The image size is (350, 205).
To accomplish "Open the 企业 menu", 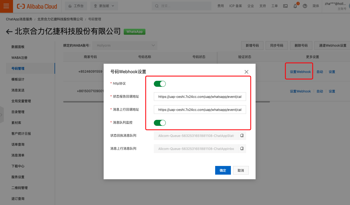I will tap(251, 6).
